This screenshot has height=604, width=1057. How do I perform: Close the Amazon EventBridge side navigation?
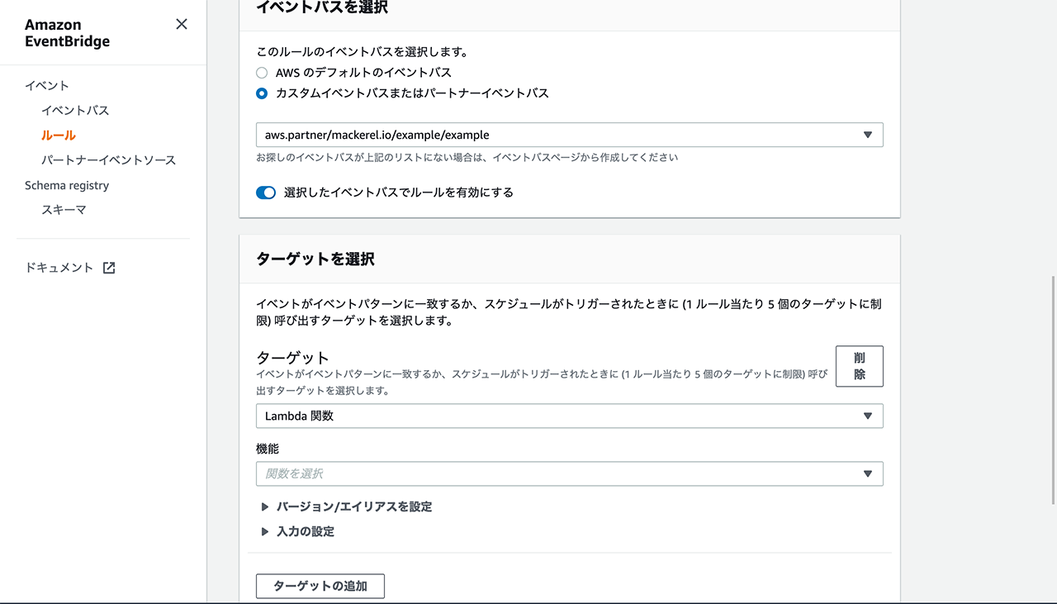182,24
